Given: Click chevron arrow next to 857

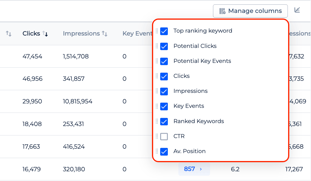Looking at the screenshot, I should click(201, 169).
